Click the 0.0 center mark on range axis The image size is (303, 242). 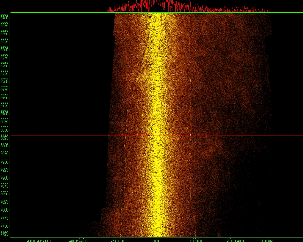(x=156, y=240)
